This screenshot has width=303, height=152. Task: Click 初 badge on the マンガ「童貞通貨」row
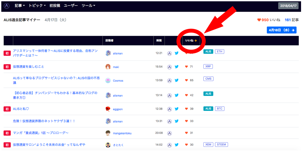click(x=7, y=133)
